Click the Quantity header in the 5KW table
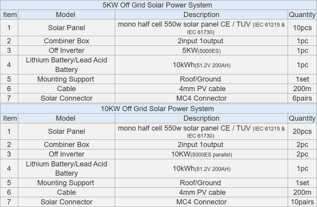 [x=302, y=15]
